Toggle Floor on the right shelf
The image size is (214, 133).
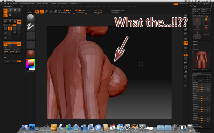pos(185,39)
